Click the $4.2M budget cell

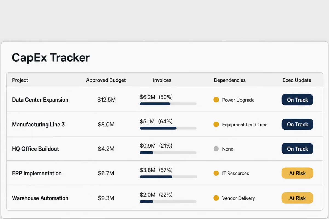click(106, 149)
